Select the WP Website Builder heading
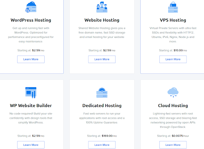 point(31,105)
